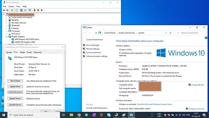This screenshot has width=209, height=118.
Task: Click the Forward arrow in Device Manager toolbar
Action: [7, 10]
